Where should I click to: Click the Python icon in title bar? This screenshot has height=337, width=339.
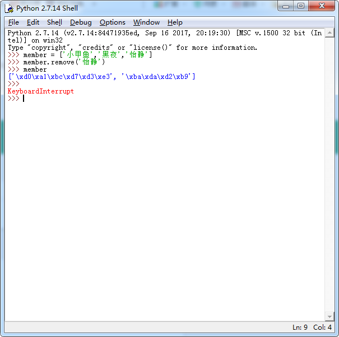pos(10,8)
